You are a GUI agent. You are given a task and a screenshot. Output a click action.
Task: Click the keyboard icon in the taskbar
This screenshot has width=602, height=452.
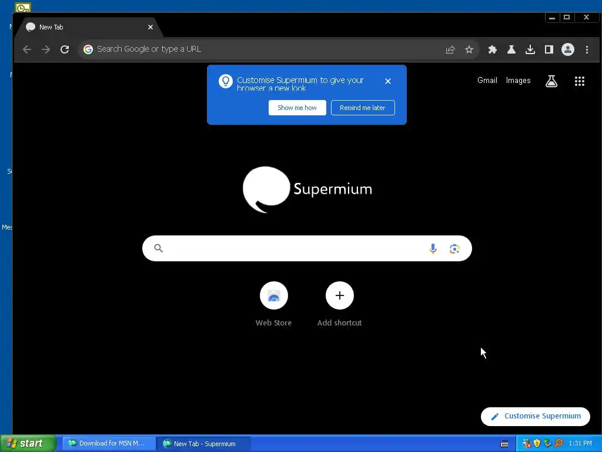click(x=504, y=444)
